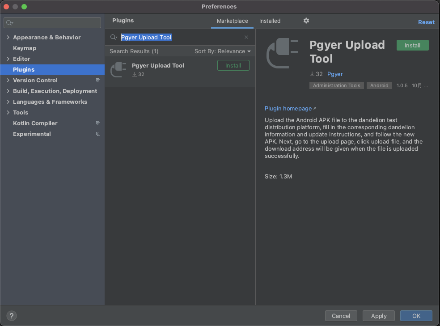Click the plugins settings gear icon
Image resolution: width=440 pixels, height=326 pixels.
[306, 21]
